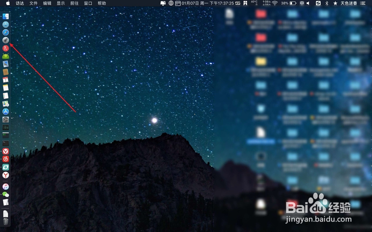Open the 前往 menu
Image resolution: width=372 pixels, height=232 pixels.
pyautogui.click(x=74, y=3)
